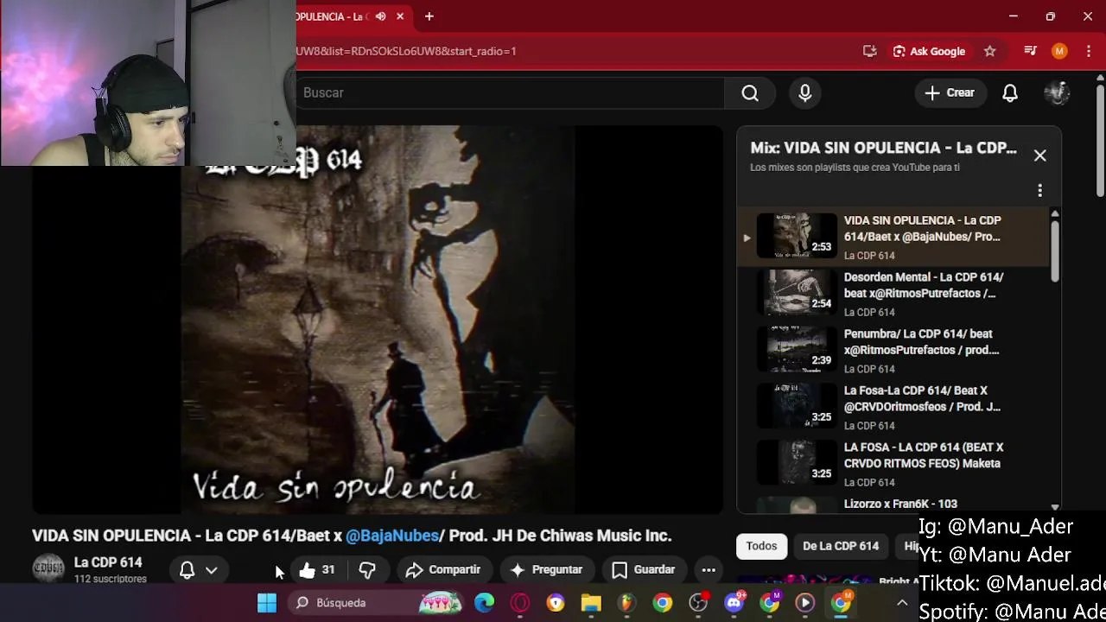Open La Fosa-La CDP 614 Beat X thumbnail

pyautogui.click(x=796, y=406)
